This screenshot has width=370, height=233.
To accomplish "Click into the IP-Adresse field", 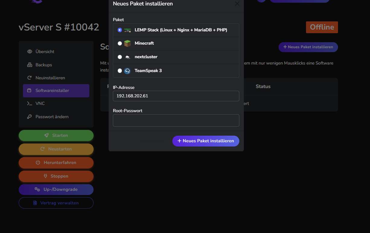I will (176, 96).
